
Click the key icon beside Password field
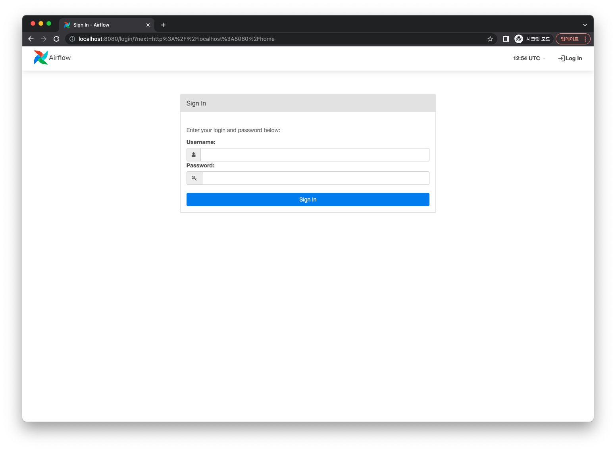[194, 178]
